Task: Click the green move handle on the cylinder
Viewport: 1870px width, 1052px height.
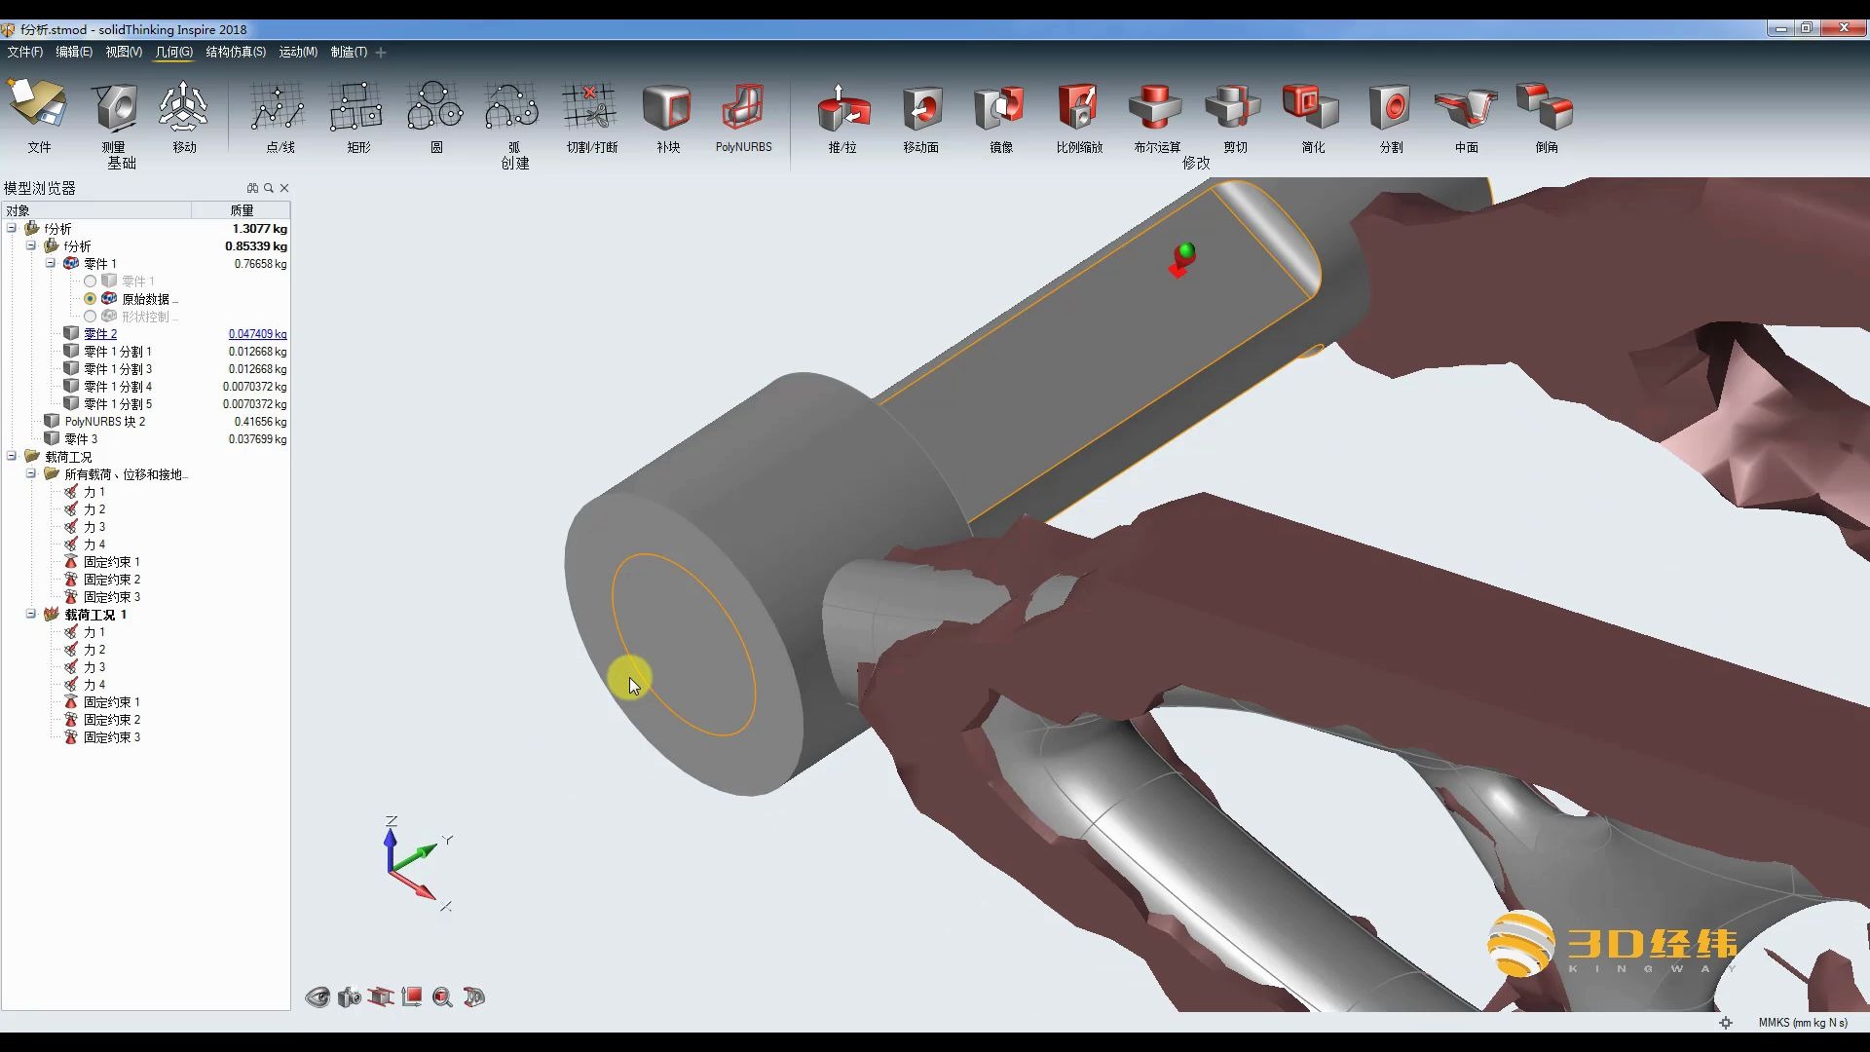Action: (1185, 251)
